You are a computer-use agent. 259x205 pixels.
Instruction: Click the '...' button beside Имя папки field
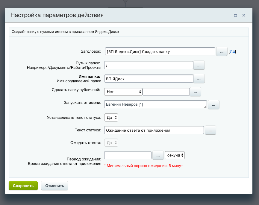click(199, 79)
